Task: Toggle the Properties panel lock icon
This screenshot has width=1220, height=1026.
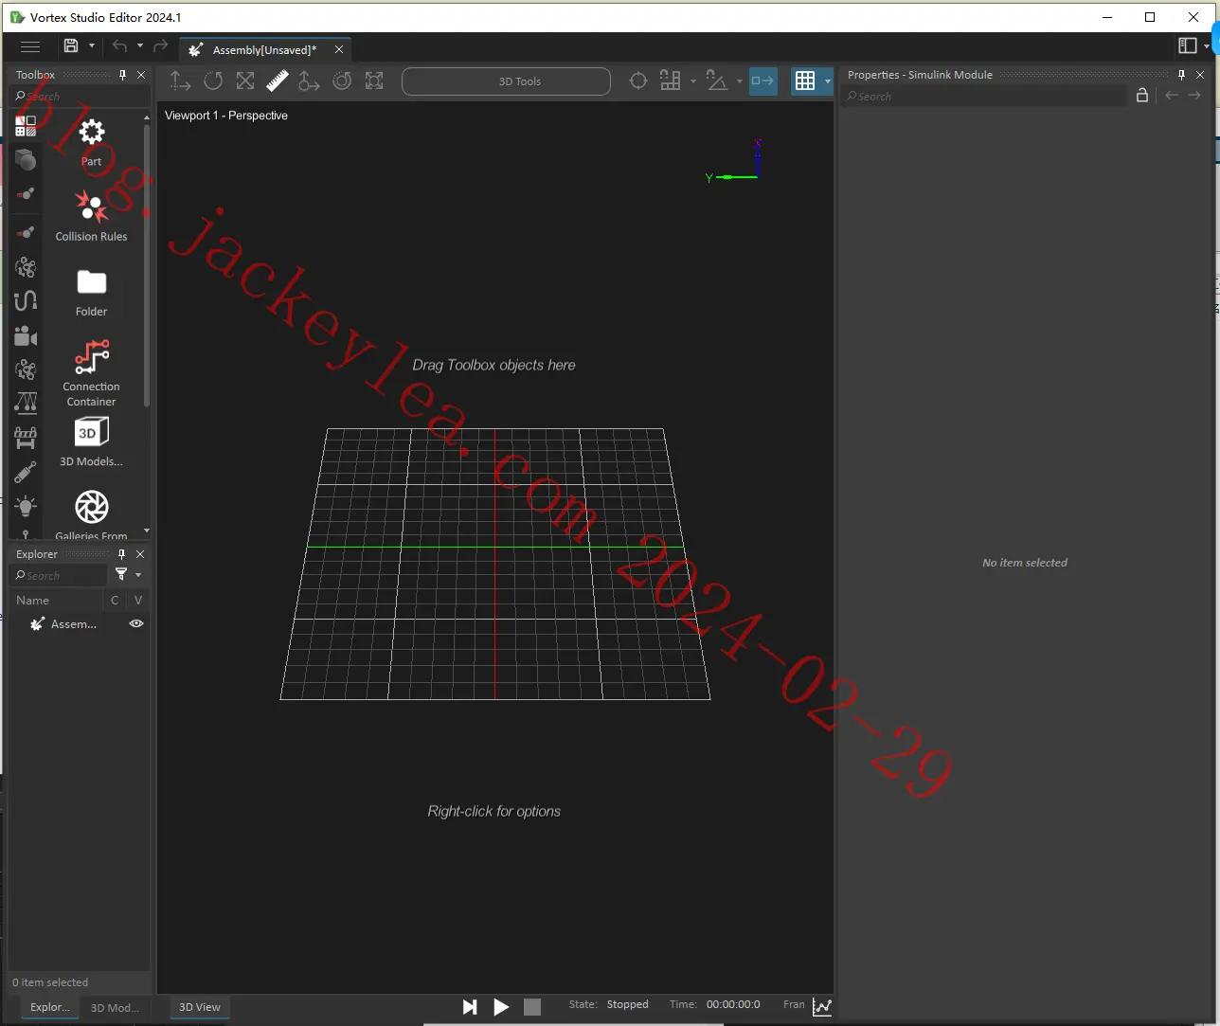Action: [x=1142, y=95]
